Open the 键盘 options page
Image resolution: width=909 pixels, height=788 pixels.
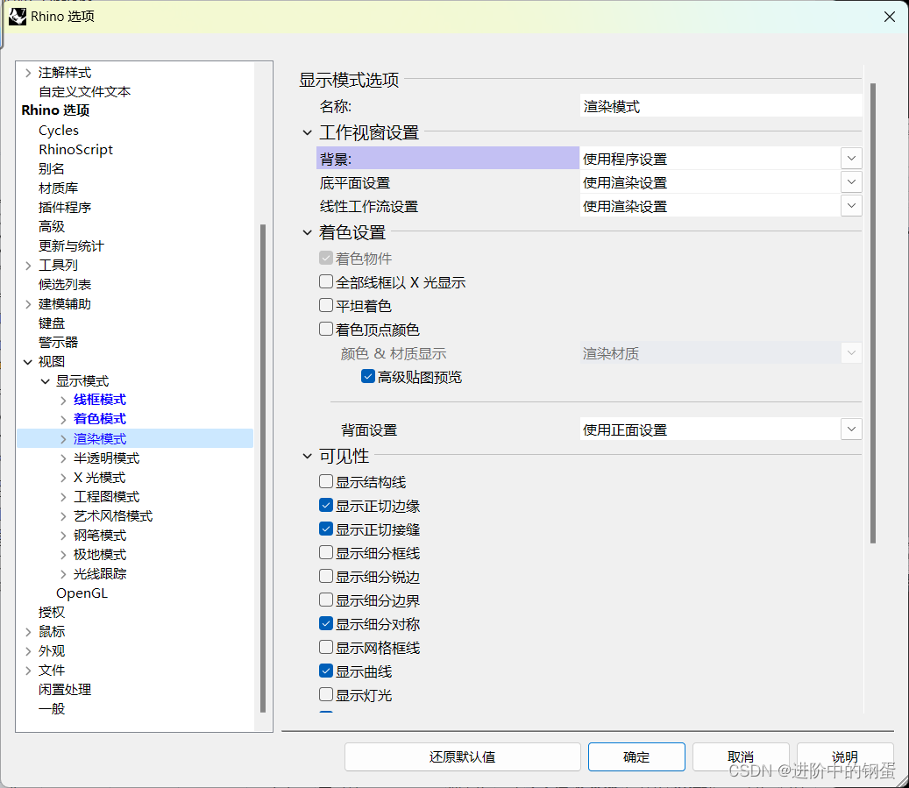[51, 323]
